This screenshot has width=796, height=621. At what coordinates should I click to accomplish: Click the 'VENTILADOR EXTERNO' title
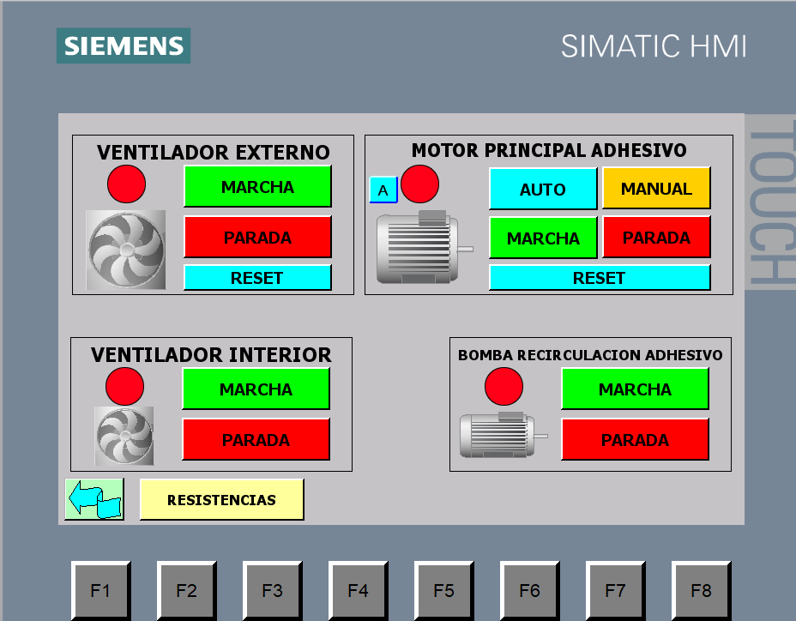coord(214,153)
